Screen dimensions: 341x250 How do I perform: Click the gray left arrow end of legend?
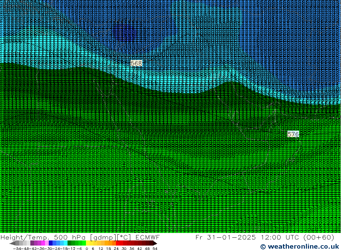[12, 243]
